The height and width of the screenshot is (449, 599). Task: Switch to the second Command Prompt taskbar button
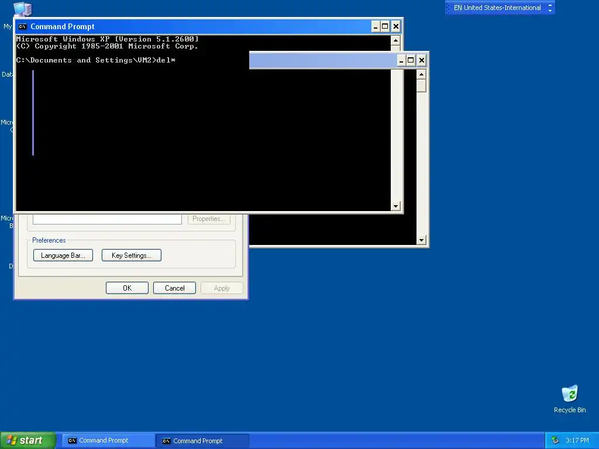click(202, 440)
